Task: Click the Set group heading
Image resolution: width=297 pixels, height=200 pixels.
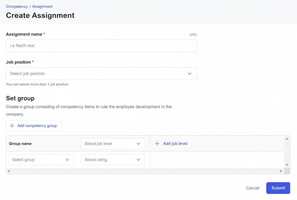Action: pos(20,98)
